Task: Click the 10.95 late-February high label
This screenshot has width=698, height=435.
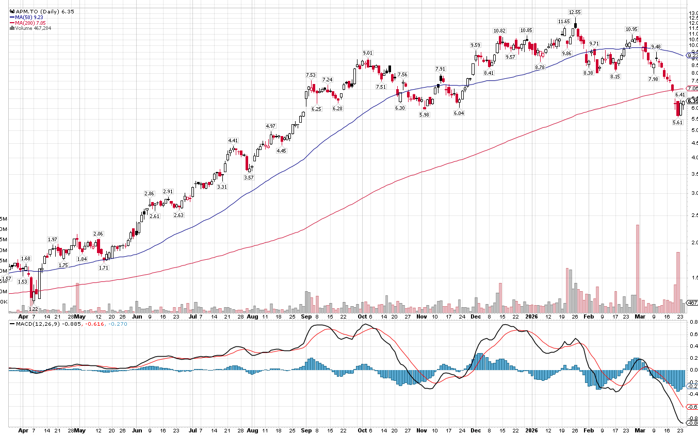Action: tap(632, 29)
